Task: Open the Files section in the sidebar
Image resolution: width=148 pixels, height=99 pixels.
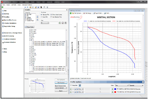Action: click(x=4, y=11)
